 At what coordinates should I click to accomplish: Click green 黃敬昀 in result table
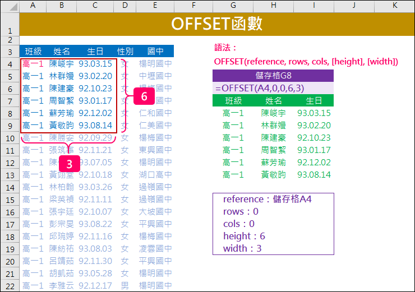point(274,175)
